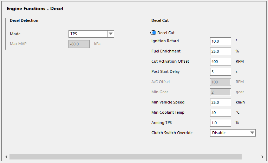
Task: Click the disabled A/C Offset field
Action: point(221,82)
